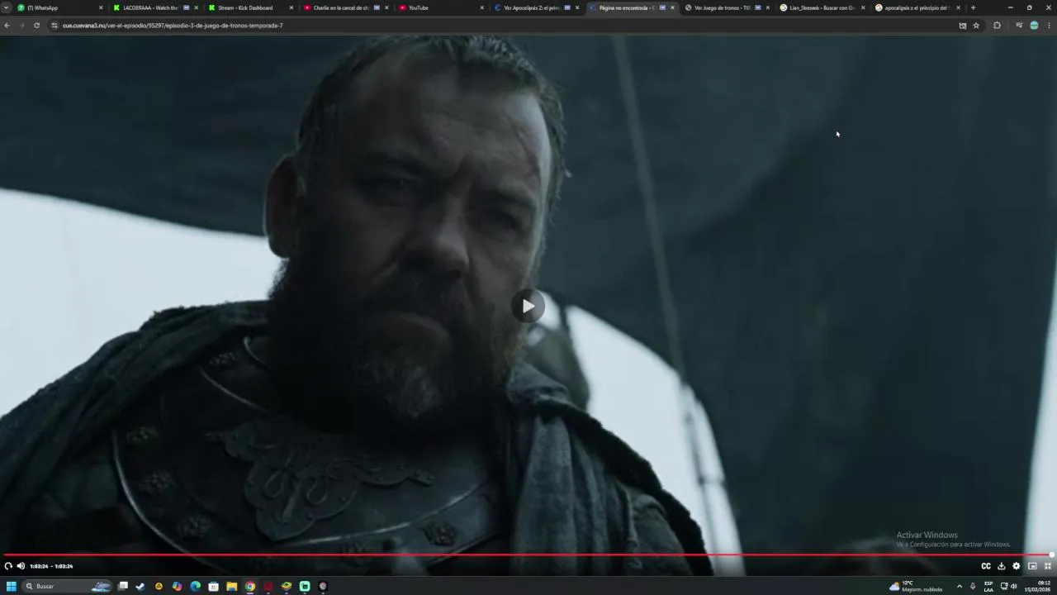Image resolution: width=1057 pixels, height=595 pixels.
Task: Click the taskbar Buscar search box
Action: point(66,586)
